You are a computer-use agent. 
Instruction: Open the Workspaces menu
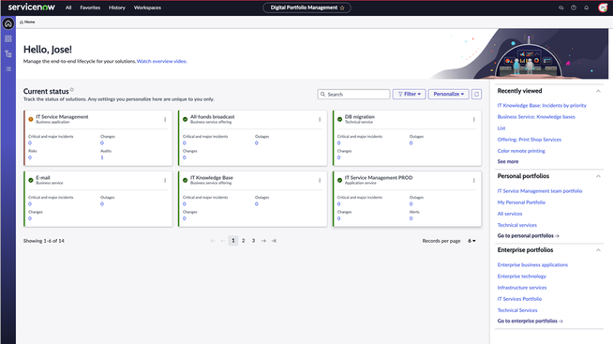[147, 7]
